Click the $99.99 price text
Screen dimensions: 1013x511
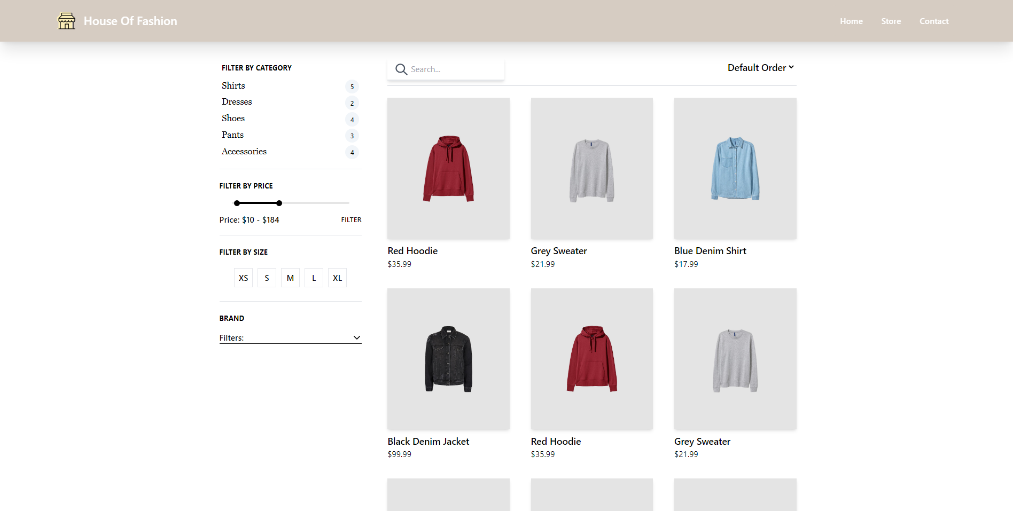(399, 454)
